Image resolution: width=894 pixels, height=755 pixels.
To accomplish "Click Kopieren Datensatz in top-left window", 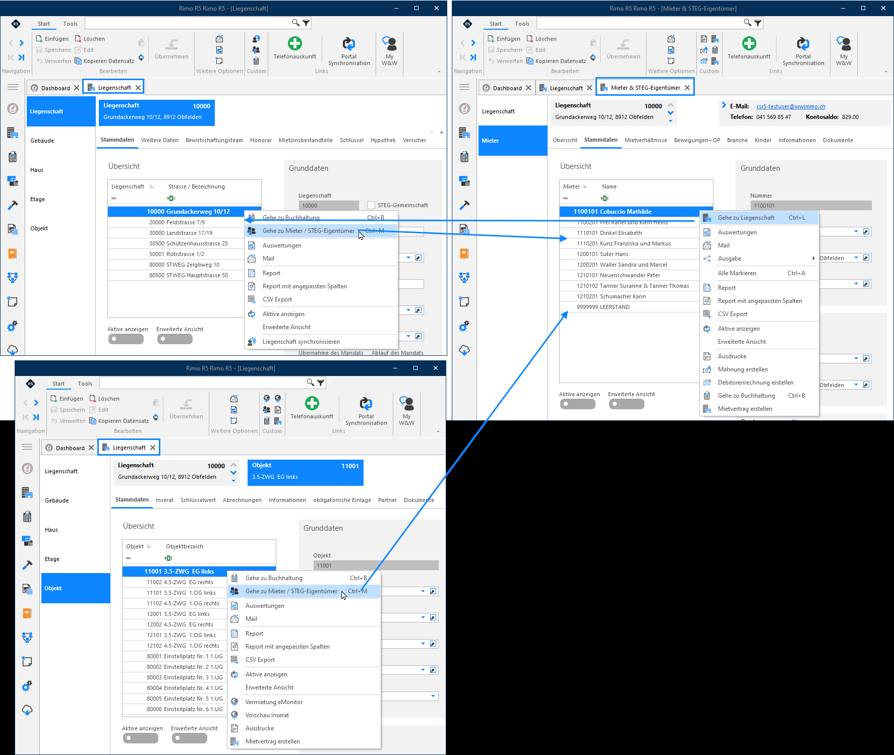I will click(104, 61).
